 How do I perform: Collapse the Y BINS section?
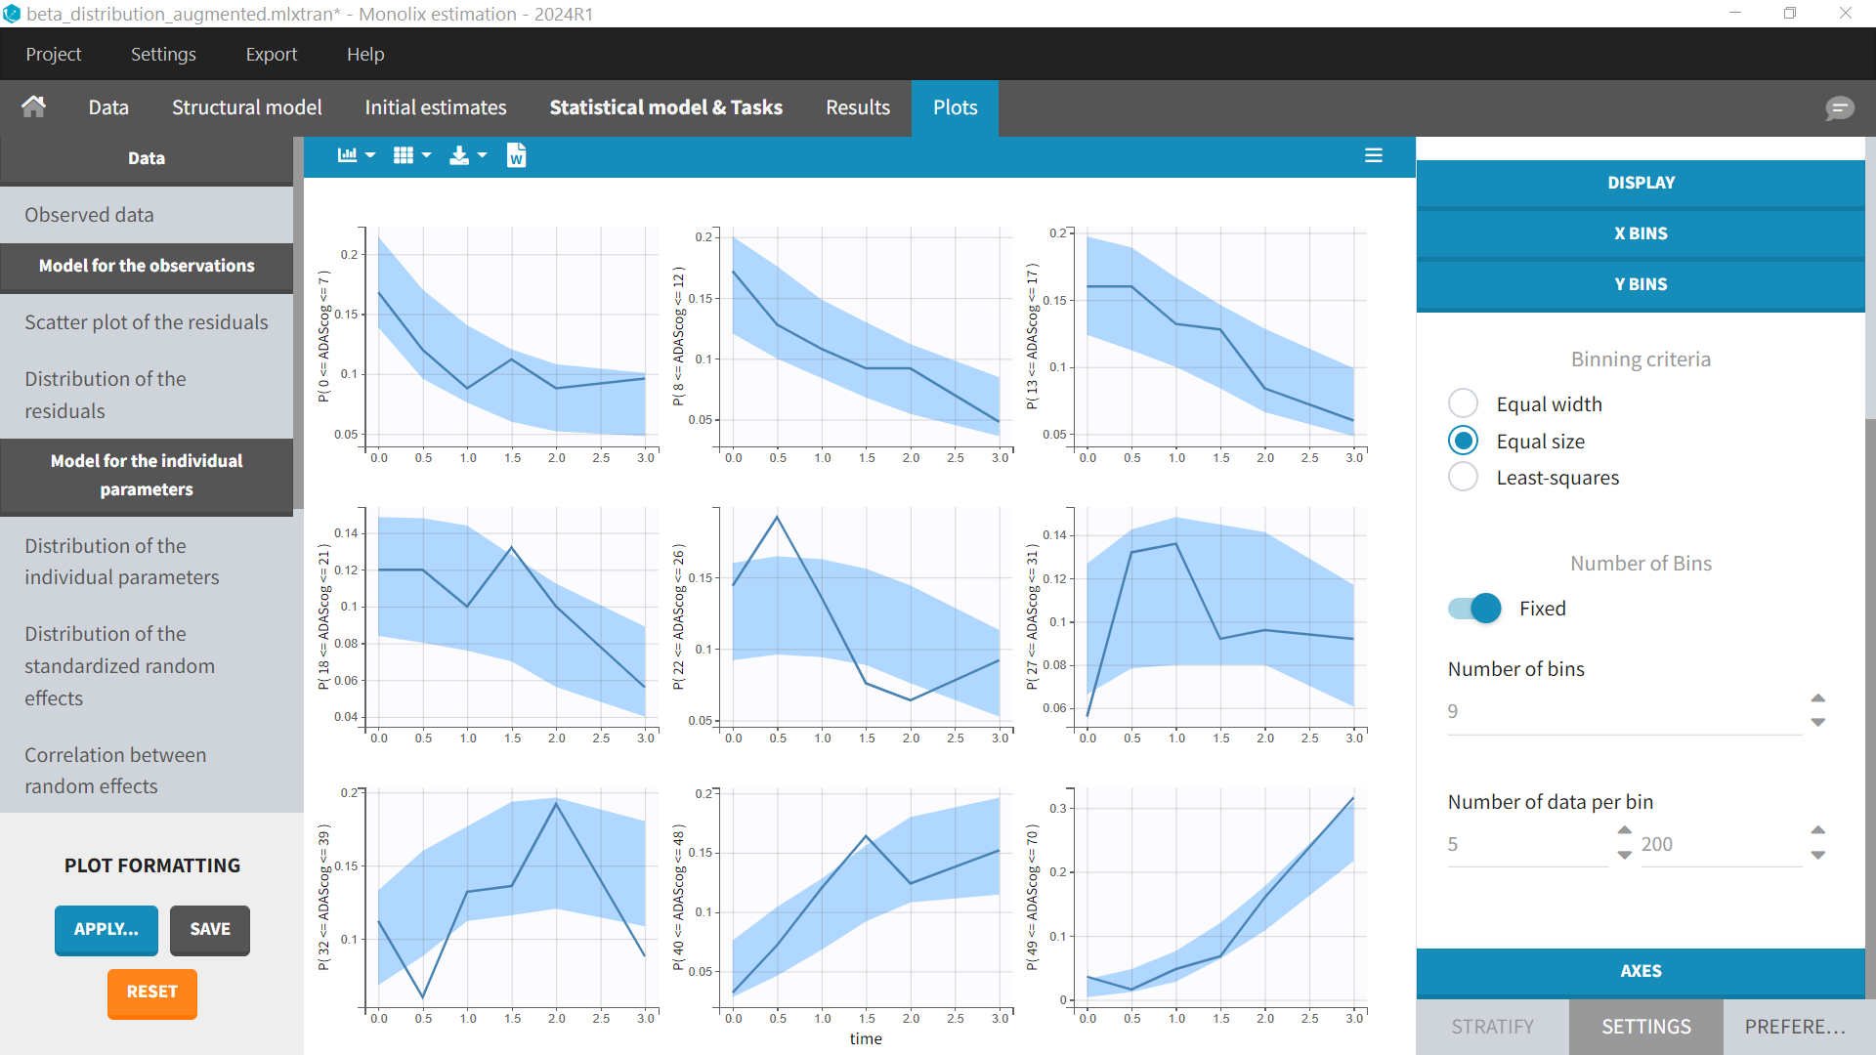tap(1641, 284)
